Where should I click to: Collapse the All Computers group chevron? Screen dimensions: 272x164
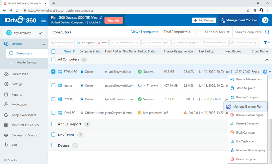(266, 60)
